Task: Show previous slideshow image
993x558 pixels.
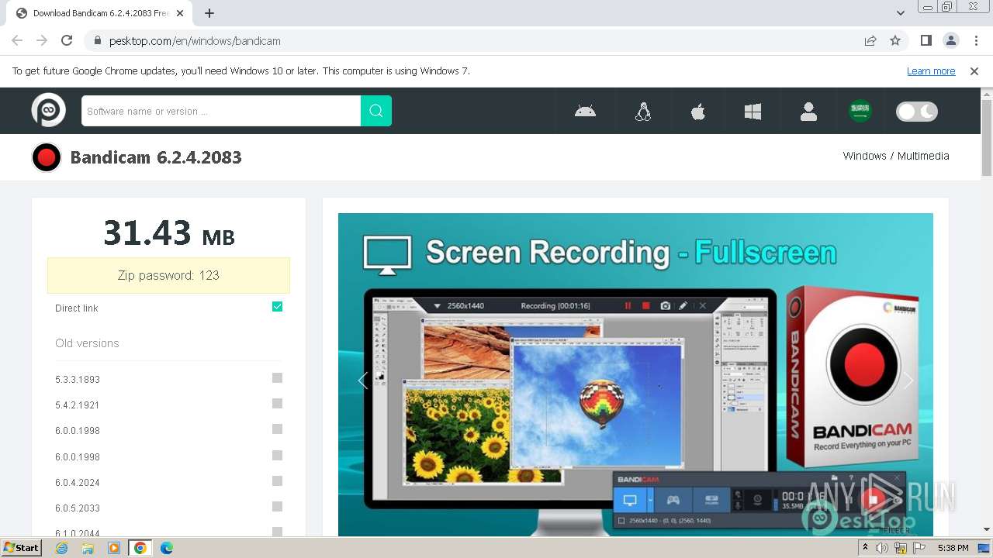Action: tap(362, 380)
